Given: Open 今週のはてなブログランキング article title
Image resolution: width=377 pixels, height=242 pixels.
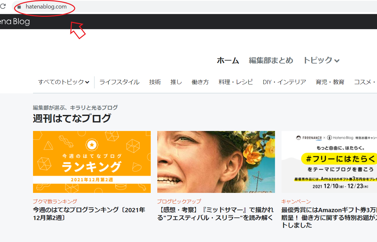Looking at the screenshot, I should pyautogui.click(x=89, y=214).
